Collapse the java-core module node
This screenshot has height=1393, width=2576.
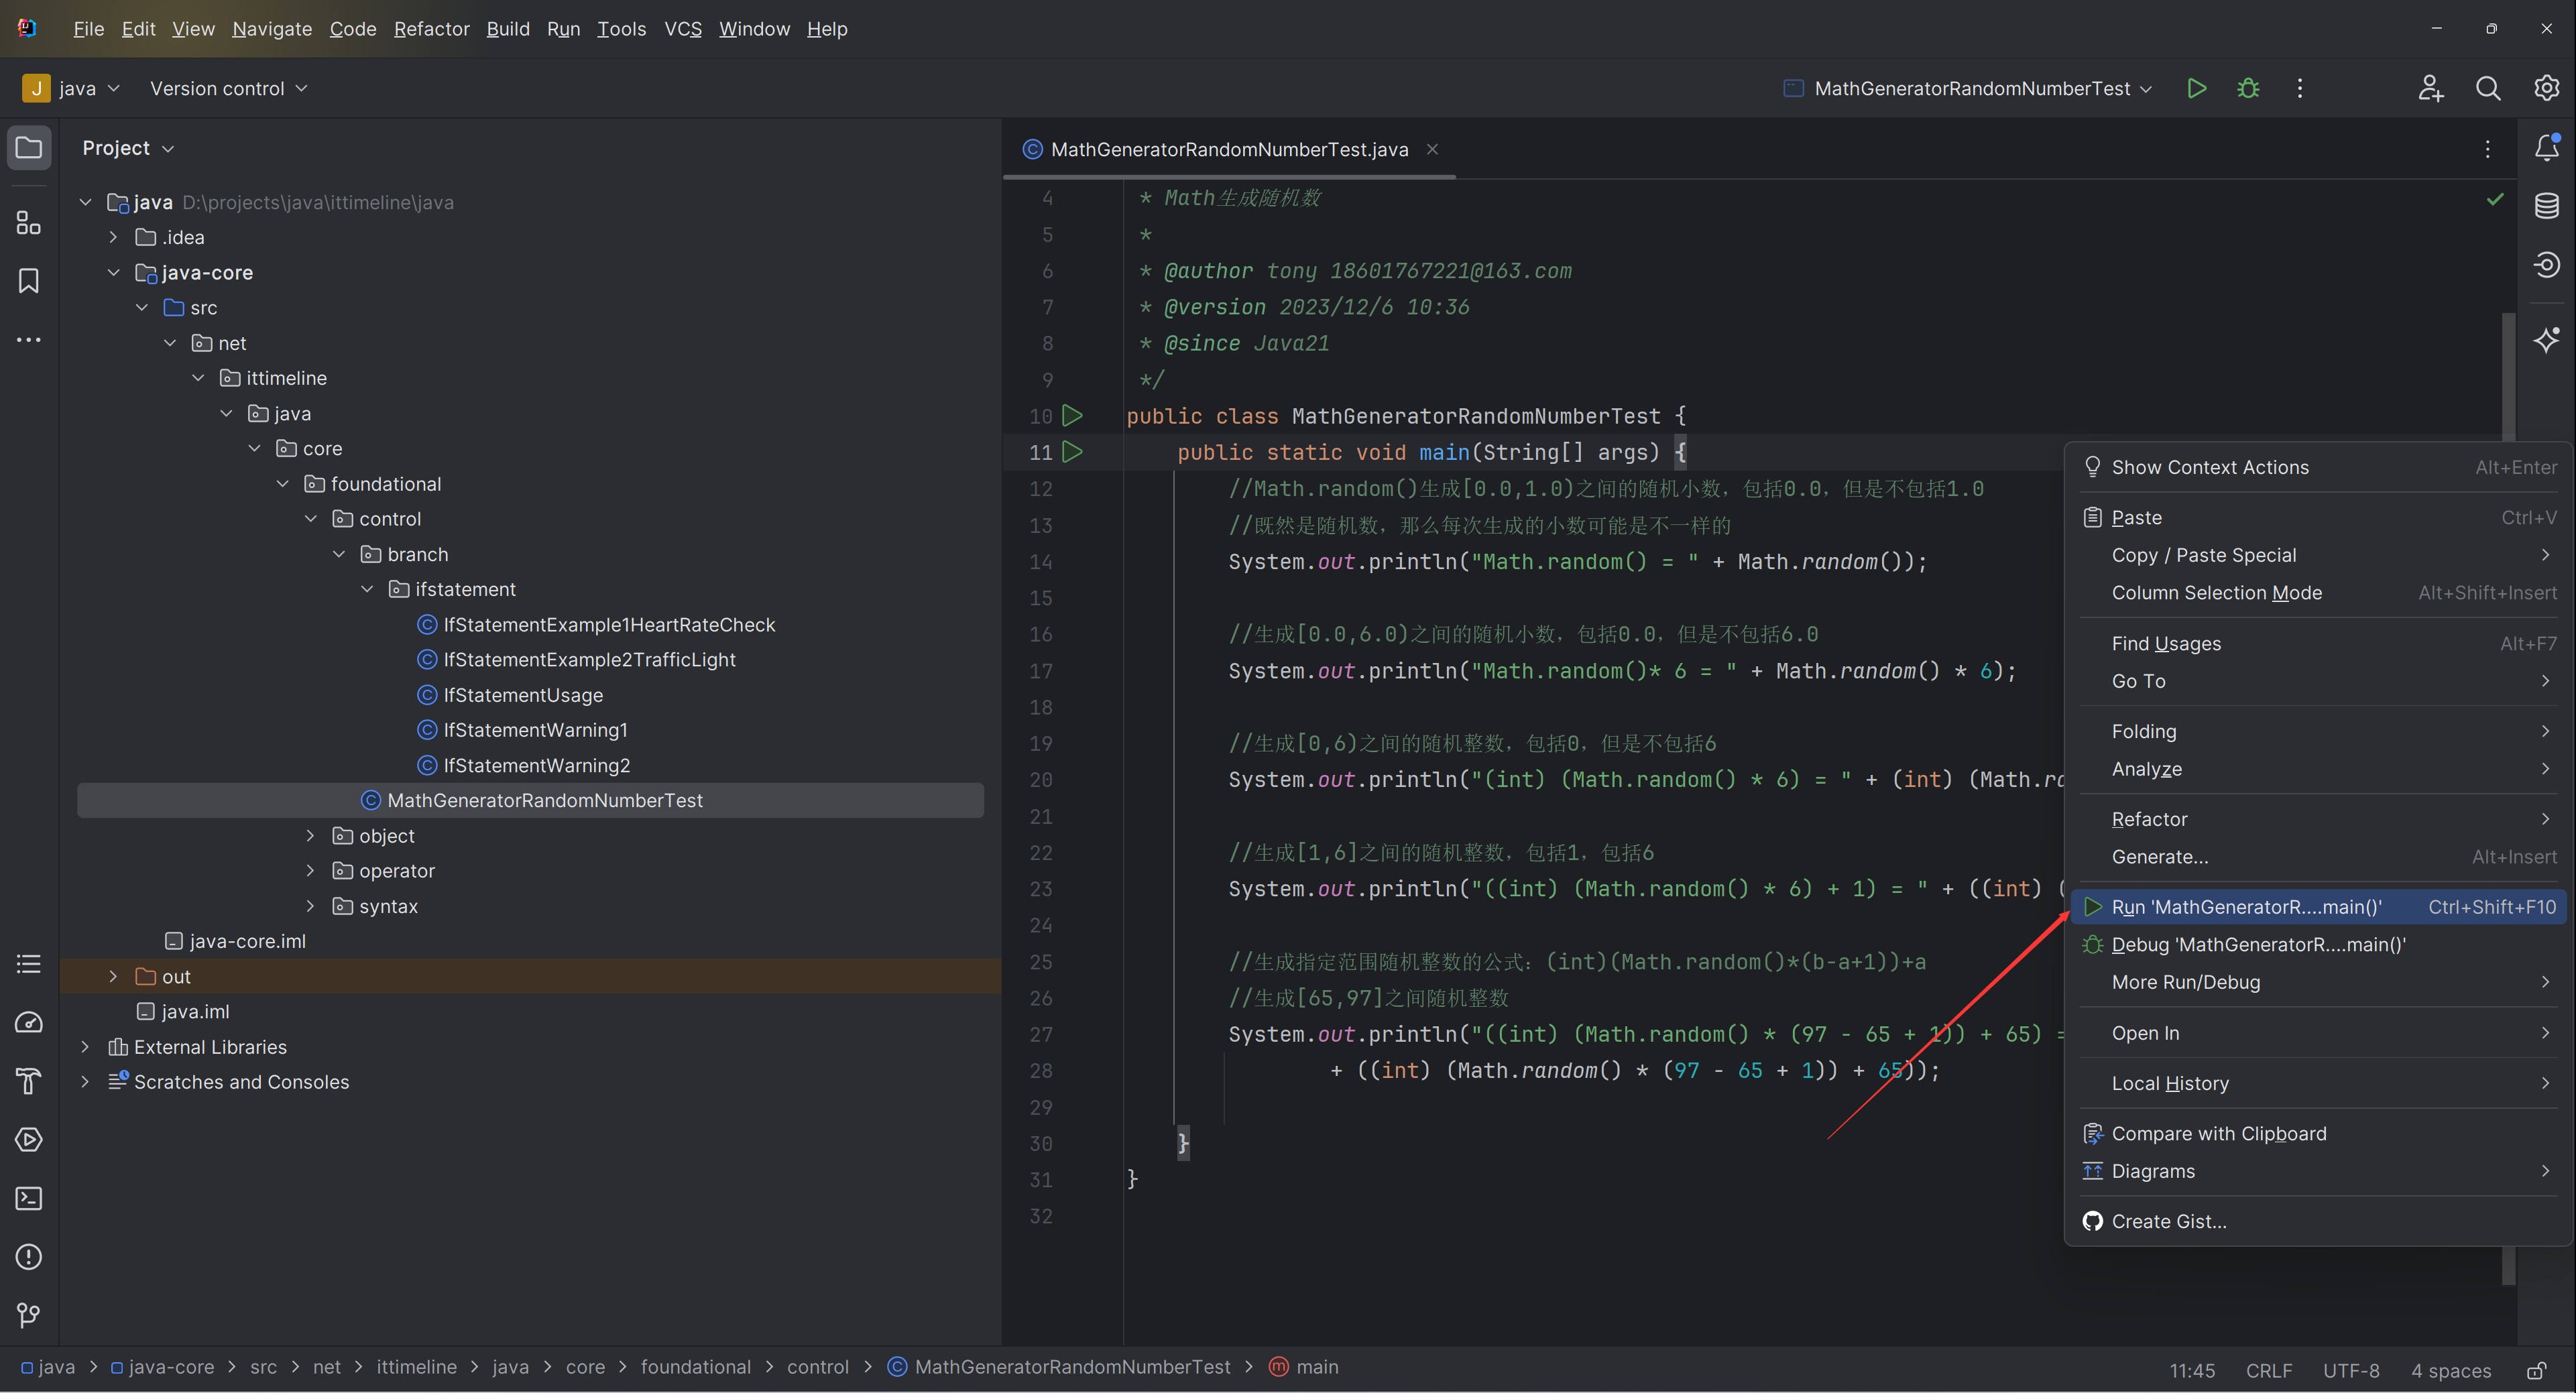(113, 272)
